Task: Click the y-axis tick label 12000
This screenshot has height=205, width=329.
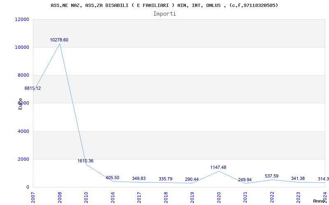Action: 22,19
